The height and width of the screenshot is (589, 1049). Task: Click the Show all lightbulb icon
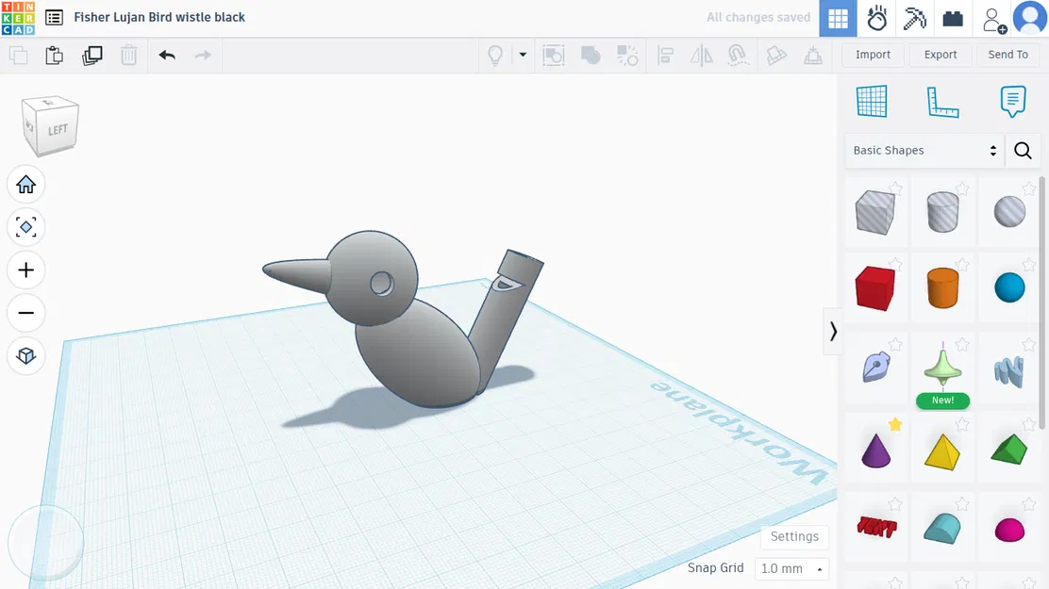(x=495, y=55)
